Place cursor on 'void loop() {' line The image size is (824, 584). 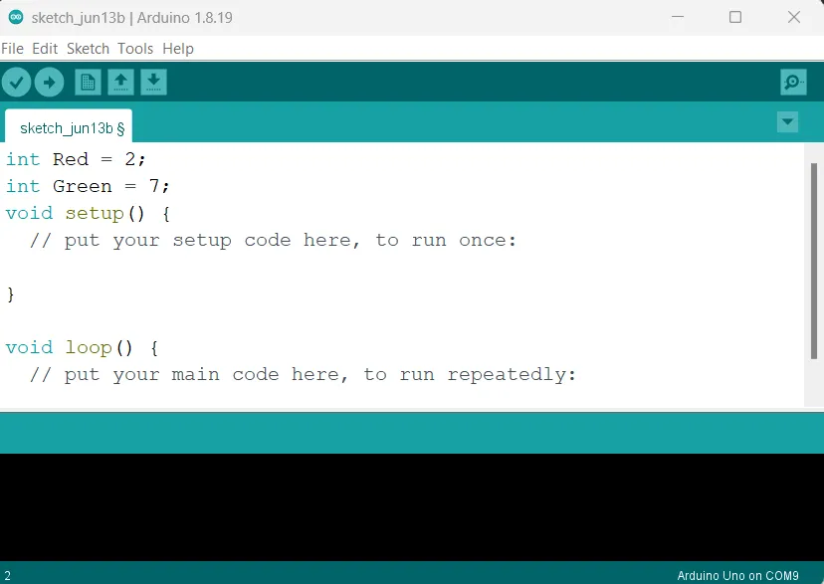[82, 348]
